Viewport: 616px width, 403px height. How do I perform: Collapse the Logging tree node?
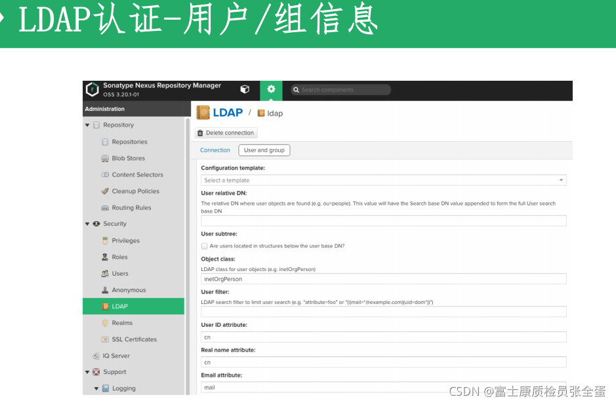96,389
